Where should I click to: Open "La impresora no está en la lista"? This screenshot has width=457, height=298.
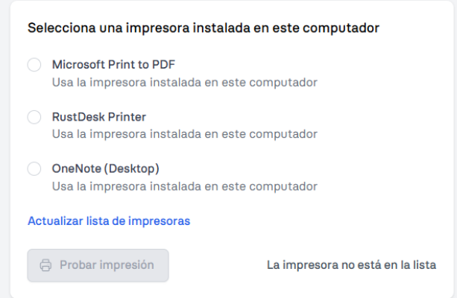point(351,265)
